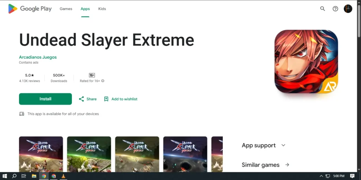Open the help center icon
This screenshot has height=180, width=361.
[x=336, y=9]
